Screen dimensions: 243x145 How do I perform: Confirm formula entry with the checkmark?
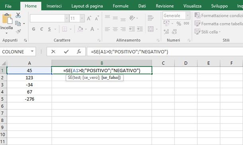pyautogui.click(x=66, y=52)
